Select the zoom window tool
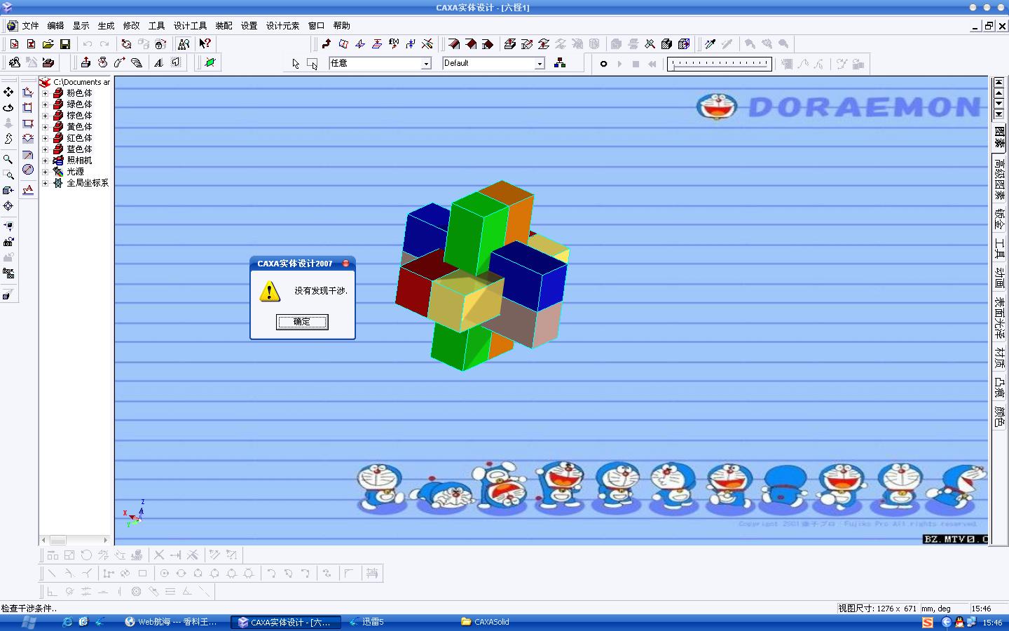Viewport: 1009px width, 631px height. click(8, 175)
